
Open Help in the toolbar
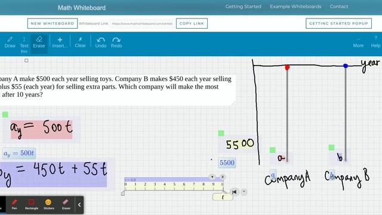375,42
